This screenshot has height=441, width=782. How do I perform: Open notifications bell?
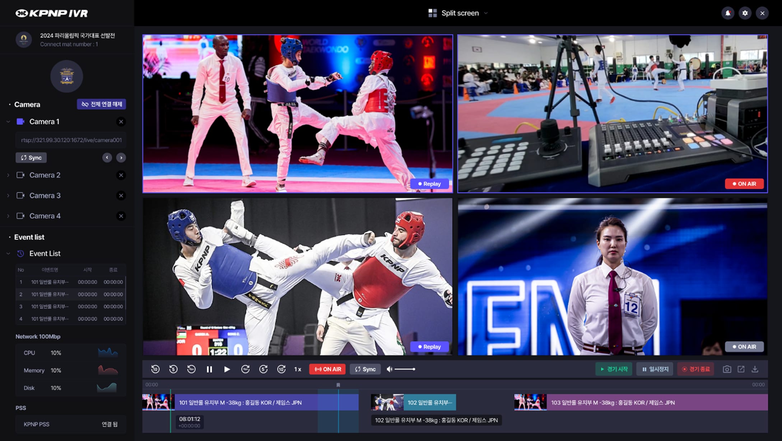point(728,13)
